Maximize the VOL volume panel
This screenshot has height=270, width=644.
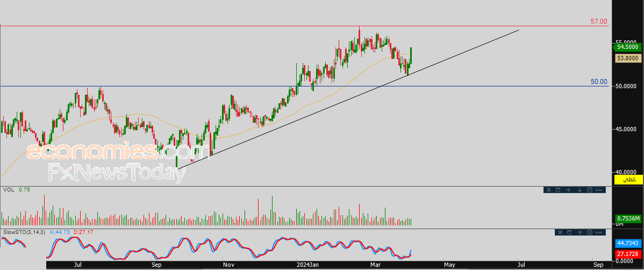coord(558,190)
